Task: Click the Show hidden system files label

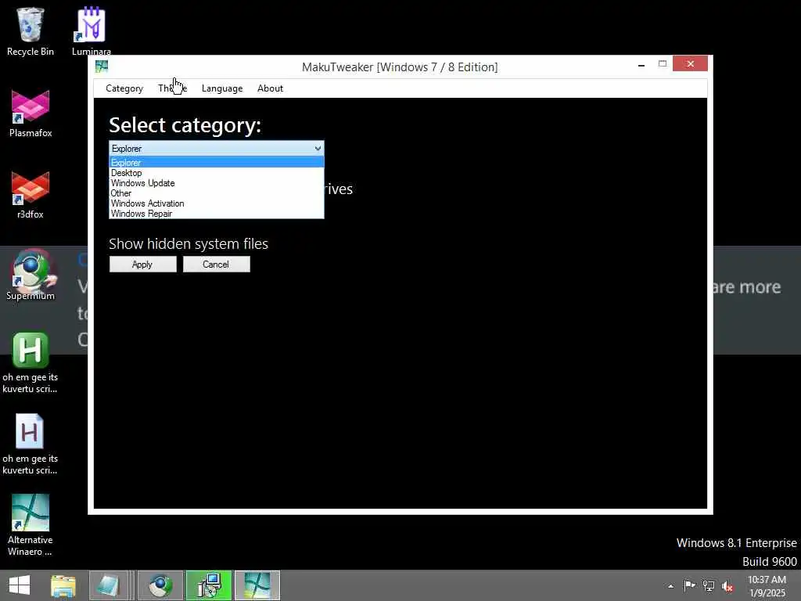Action: [x=189, y=244]
